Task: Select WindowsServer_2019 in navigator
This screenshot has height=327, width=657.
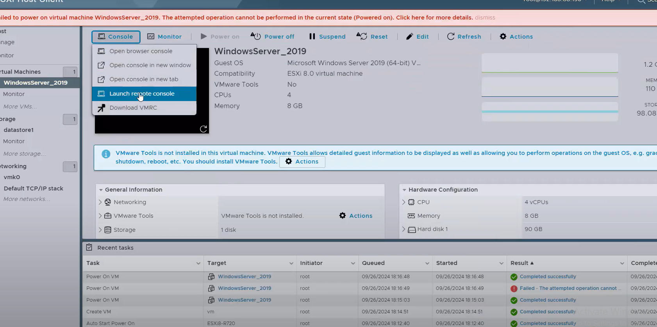Action: 36,83
